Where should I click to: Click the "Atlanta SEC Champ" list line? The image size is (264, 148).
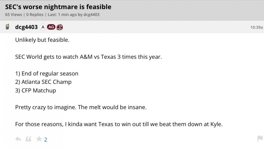click(46, 82)
